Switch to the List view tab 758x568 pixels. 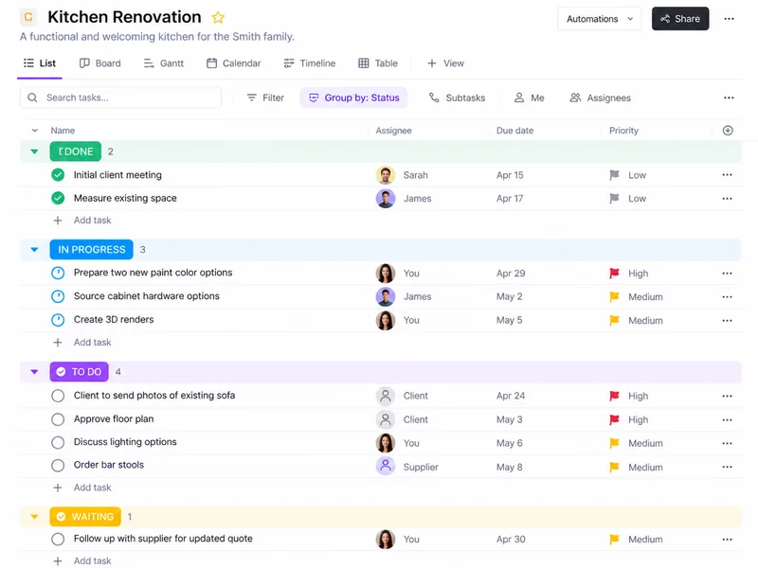click(40, 63)
